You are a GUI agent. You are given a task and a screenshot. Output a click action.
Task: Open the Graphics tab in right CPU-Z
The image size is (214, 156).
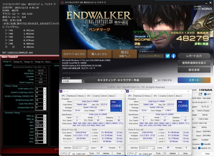pyautogui.click(x=163, y=96)
